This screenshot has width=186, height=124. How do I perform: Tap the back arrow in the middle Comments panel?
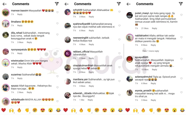67,4
